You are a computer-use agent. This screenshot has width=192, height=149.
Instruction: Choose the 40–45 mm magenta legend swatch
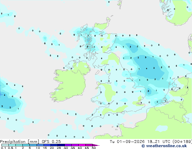(82, 145)
